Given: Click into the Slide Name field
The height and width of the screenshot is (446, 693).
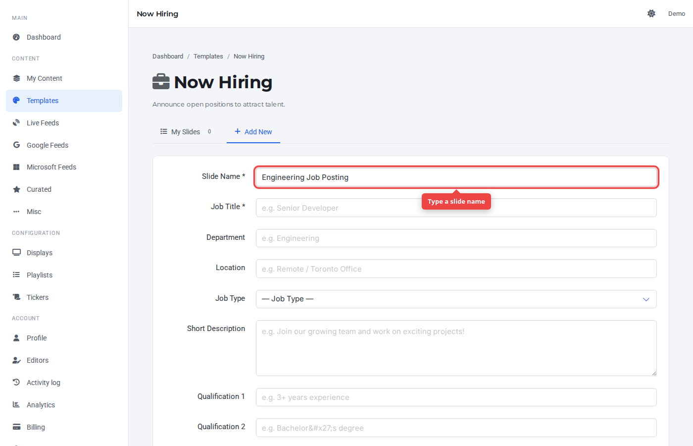Looking at the screenshot, I should (456, 177).
